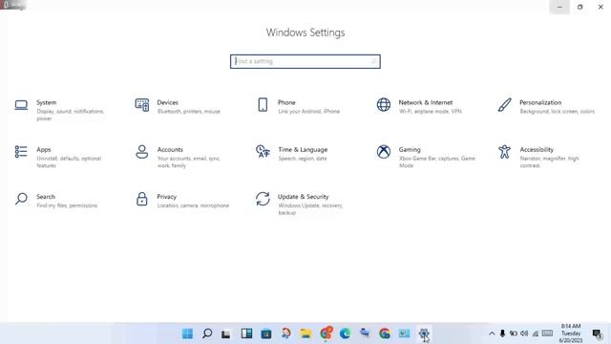
Task: Select the System heading text
Action: (x=47, y=102)
